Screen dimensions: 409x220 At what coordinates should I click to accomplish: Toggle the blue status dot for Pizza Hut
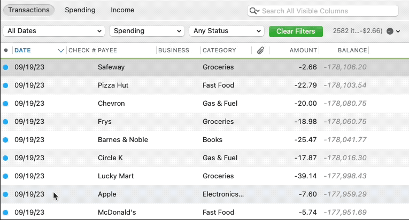coord(6,85)
